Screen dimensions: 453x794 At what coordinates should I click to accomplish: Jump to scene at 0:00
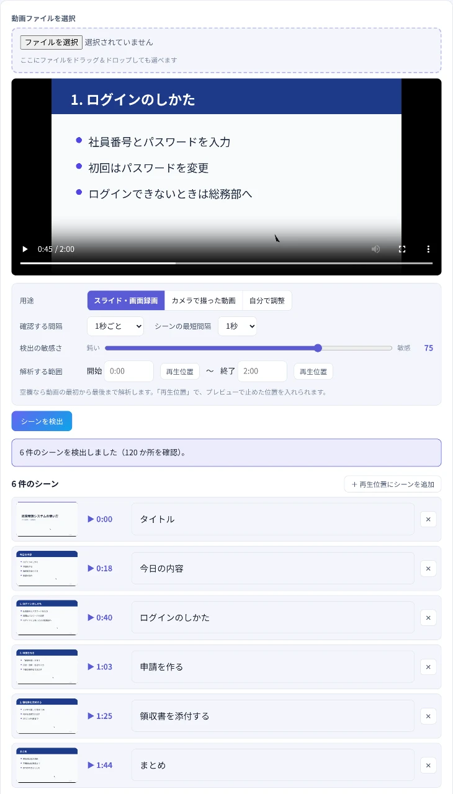point(100,519)
